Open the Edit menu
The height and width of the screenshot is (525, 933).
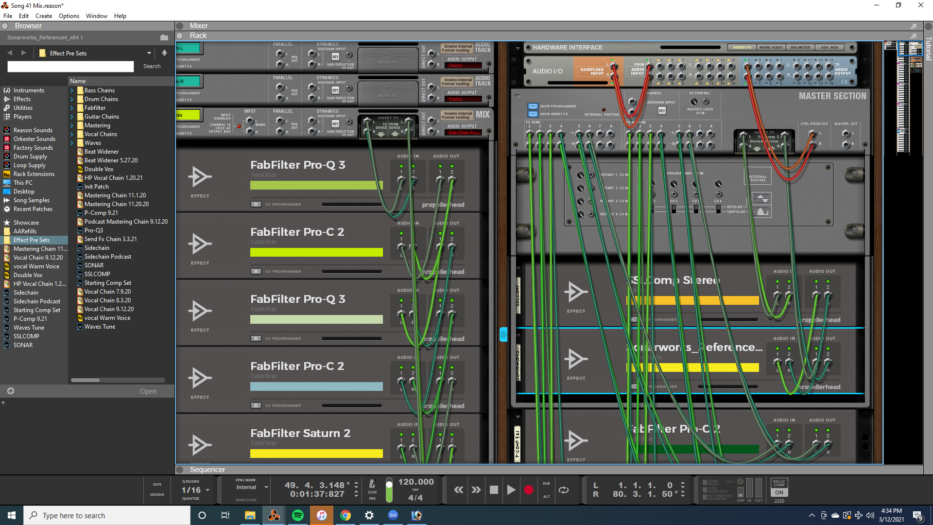(23, 16)
